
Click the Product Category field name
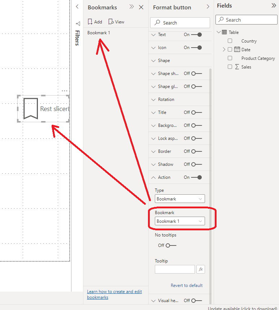(x=258, y=58)
